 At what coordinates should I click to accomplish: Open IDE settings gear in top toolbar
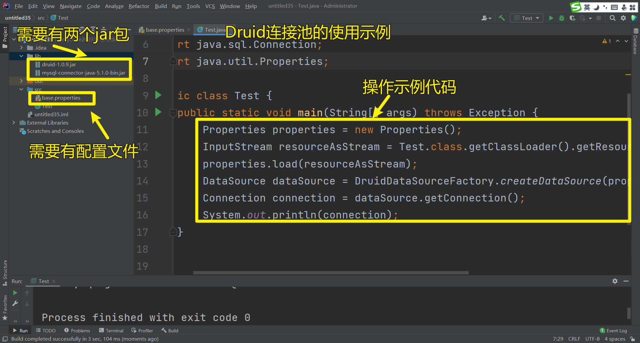click(x=623, y=18)
